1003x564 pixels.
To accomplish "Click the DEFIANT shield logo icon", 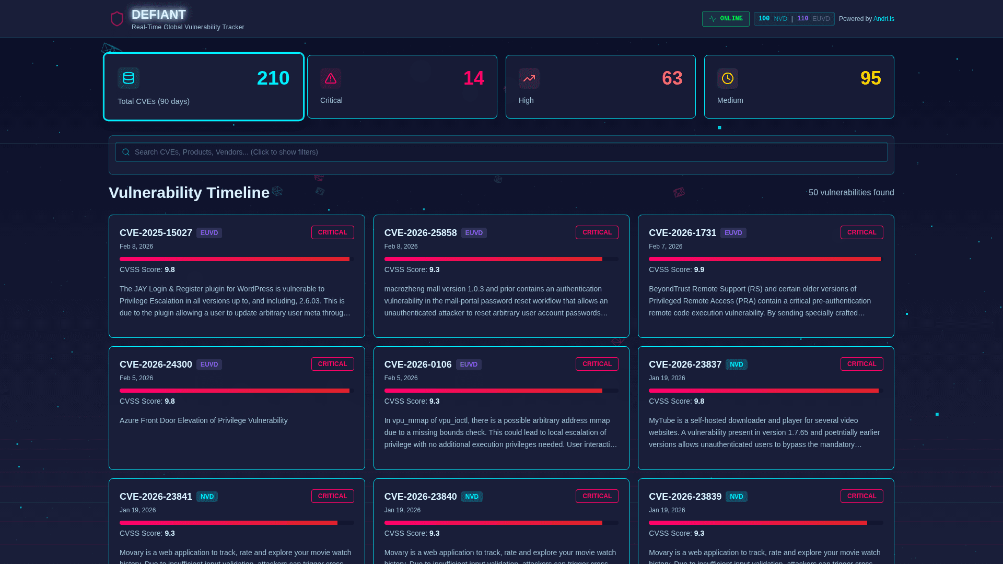I will [117, 19].
